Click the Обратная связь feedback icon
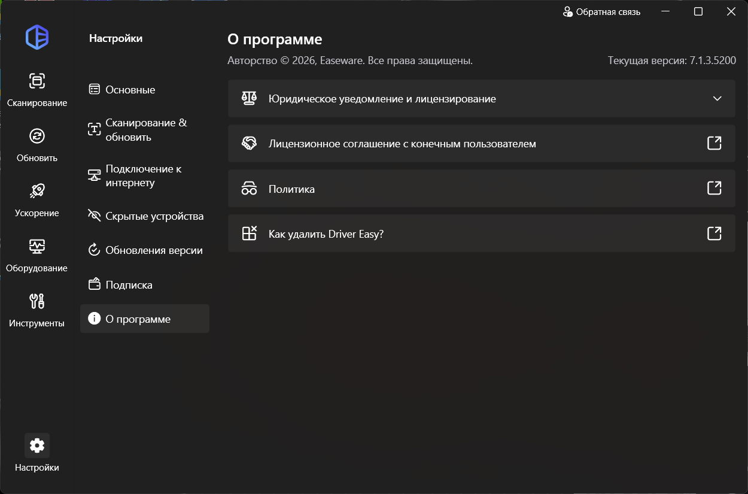 coord(568,12)
